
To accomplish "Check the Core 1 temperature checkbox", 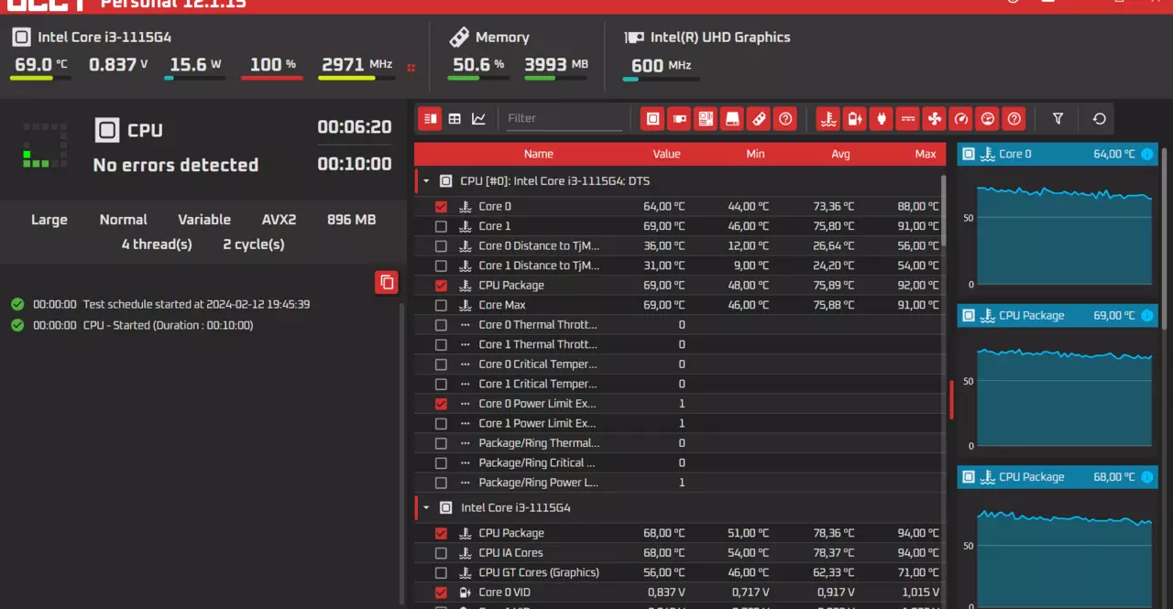I will coord(441,226).
